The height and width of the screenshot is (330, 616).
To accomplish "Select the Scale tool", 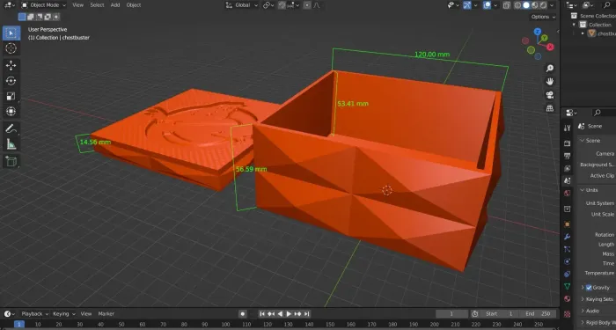I will (x=11, y=96).
